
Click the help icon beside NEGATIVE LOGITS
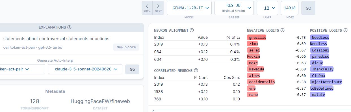pyautogui.click(x=282, y=30)
